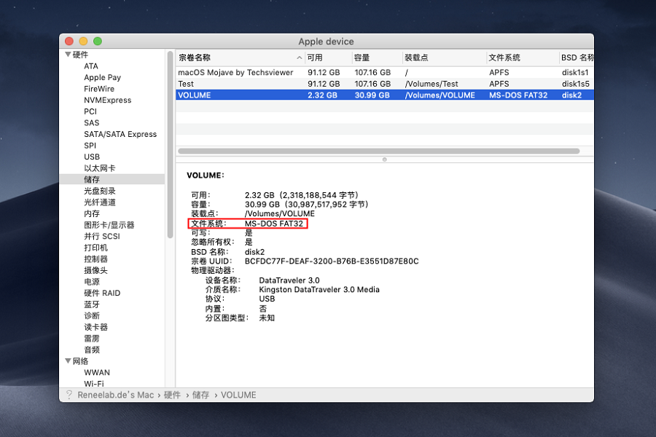Click the 2,318,188,544 字节 available value
The image size is (656, 437).
pos(320,195)
